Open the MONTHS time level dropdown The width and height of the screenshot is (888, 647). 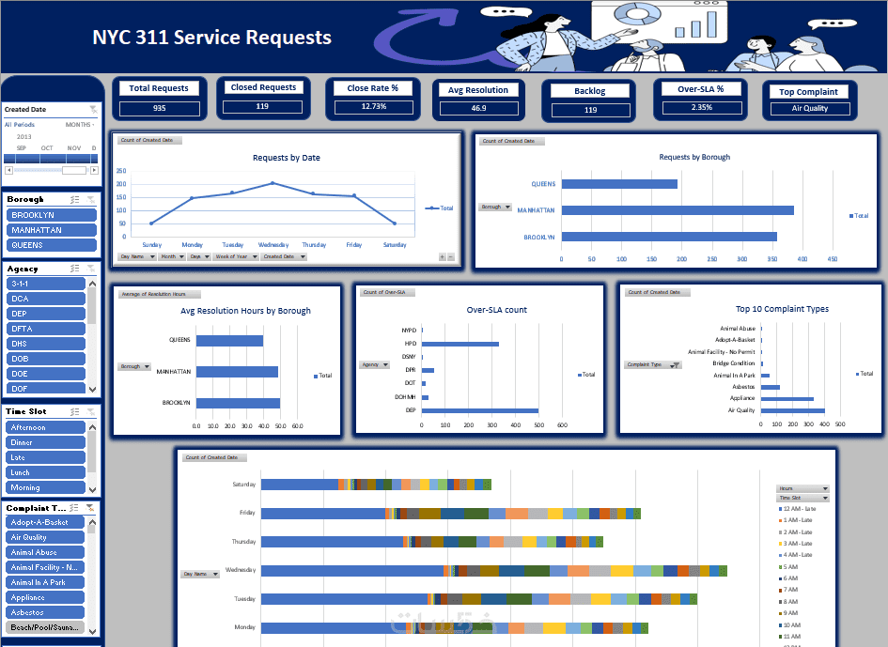80,125
